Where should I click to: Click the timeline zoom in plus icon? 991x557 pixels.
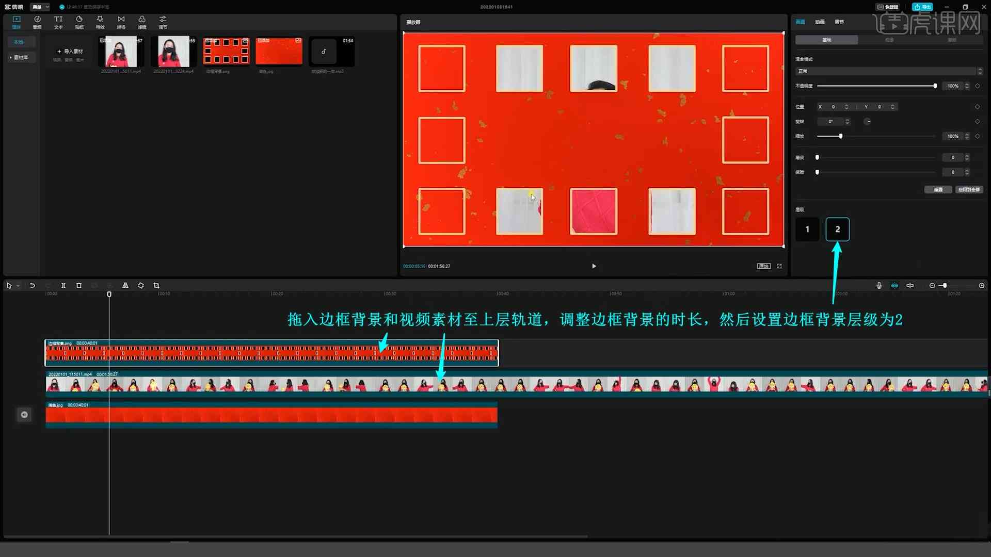pyautogui.click(x=982, y=285)
